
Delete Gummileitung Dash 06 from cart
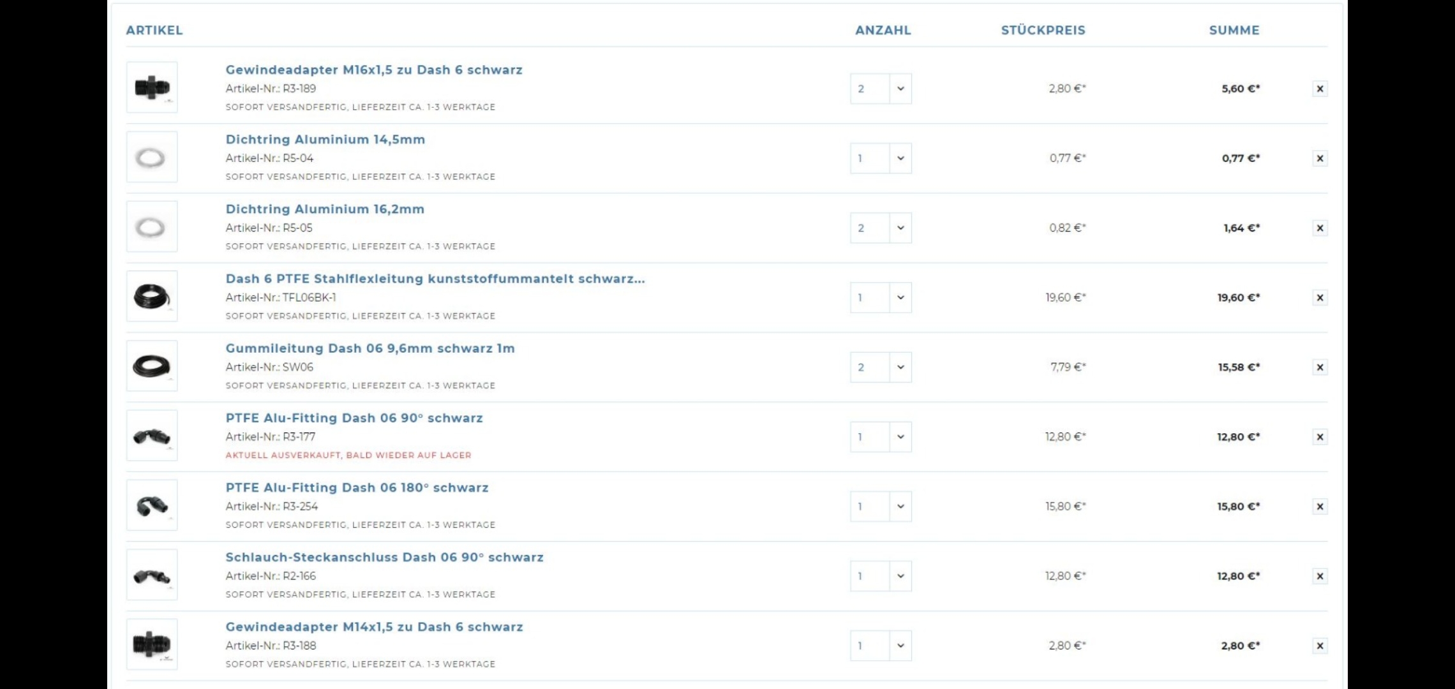(x=1320, y=367)
